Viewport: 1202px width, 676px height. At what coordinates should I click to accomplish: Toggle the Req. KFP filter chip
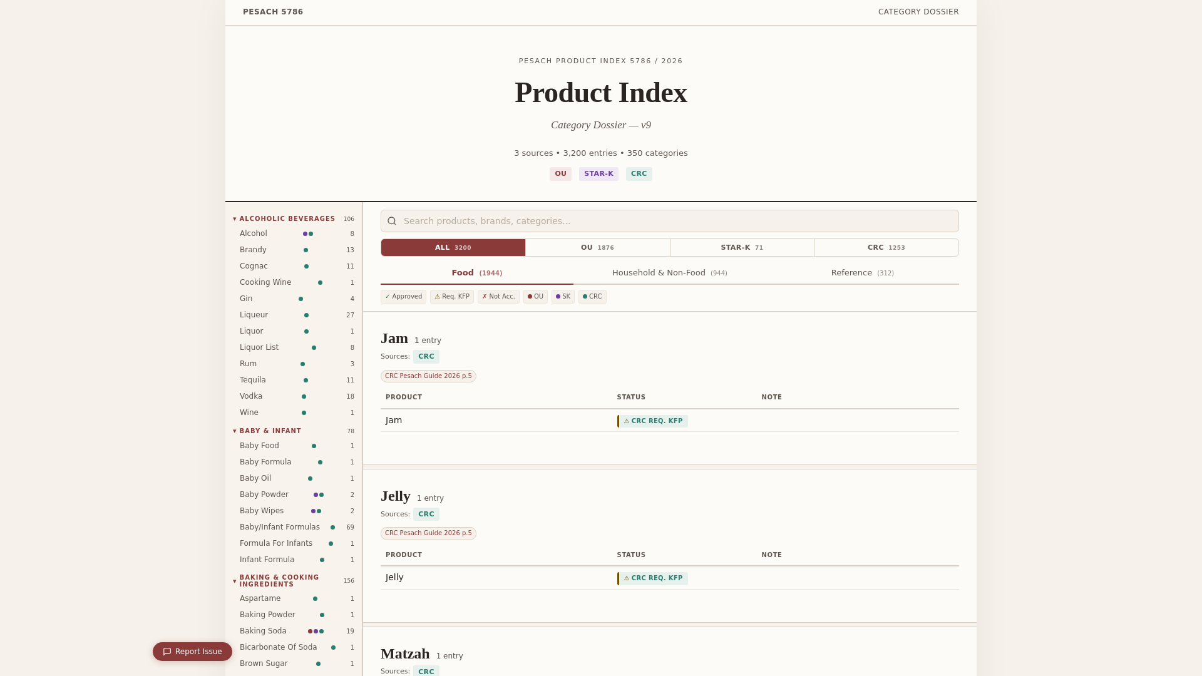[x=451, y=297]
